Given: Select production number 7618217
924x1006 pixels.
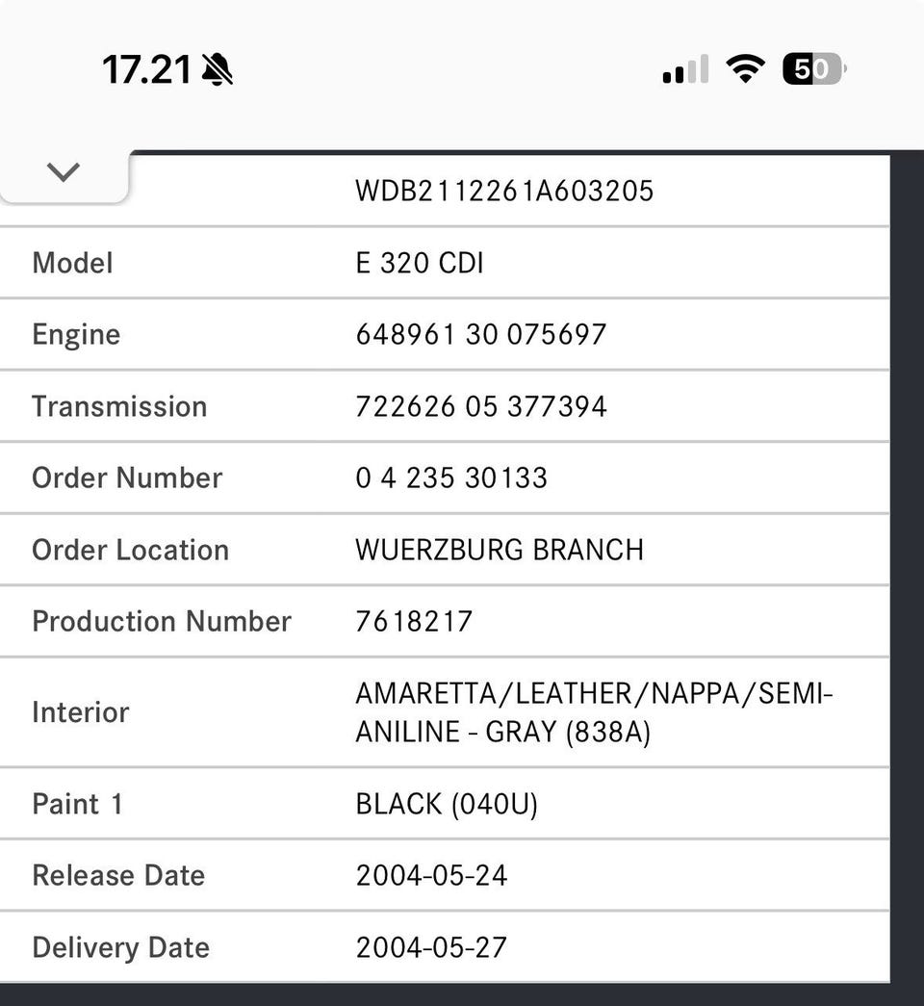Looking at the screenshot, I should (414, 621).
